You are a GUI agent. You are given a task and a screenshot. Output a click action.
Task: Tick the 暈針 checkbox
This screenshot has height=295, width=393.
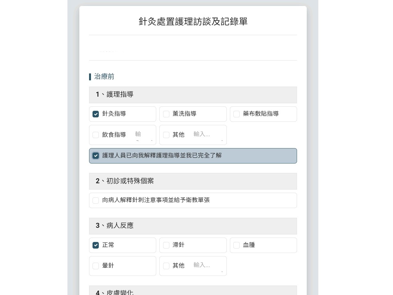[96, 266]
